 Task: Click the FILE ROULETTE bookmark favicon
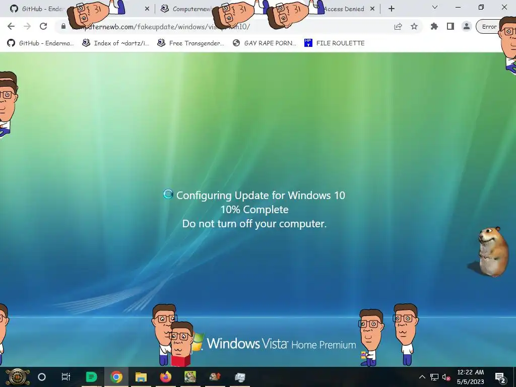308,43
